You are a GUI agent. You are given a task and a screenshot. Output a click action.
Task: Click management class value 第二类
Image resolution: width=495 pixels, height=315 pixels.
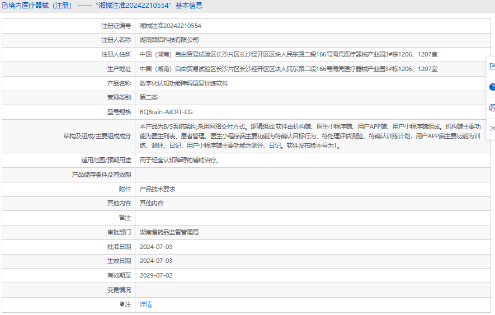149,97
